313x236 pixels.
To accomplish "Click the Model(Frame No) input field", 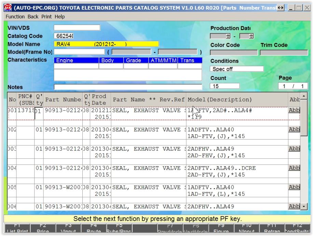I will coord(79,52).
